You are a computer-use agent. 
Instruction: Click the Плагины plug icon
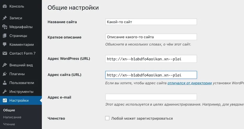(x=5, y=74)
